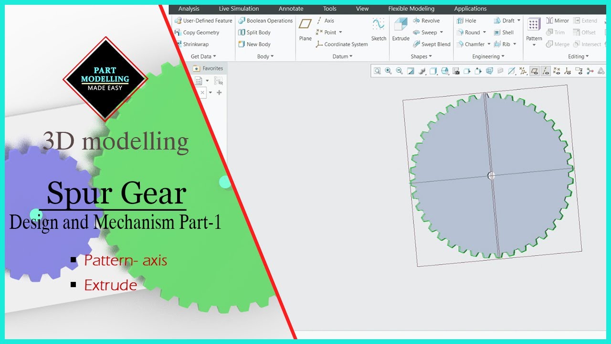This screenshot has height=344, width=611.
Task: Toggle annotation display in graphics toolbar
Action: [579, 71]
